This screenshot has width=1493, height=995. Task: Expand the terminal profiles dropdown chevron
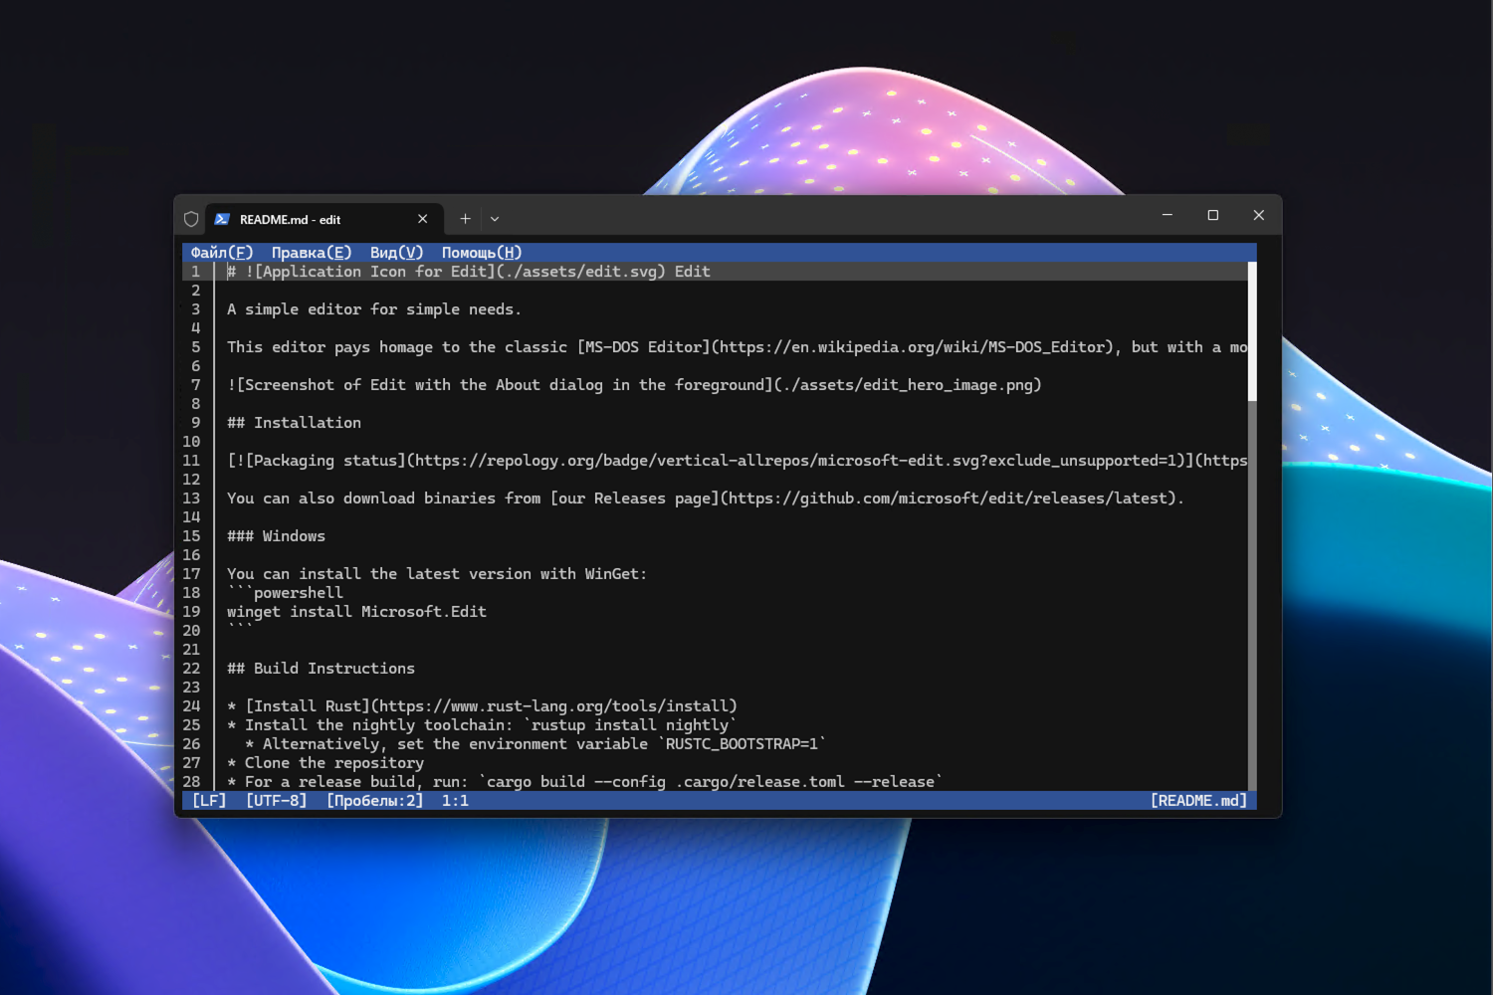pos(495,219)
